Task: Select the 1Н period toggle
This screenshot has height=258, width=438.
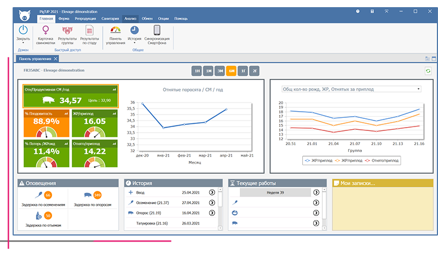Action: pos(197,71)
